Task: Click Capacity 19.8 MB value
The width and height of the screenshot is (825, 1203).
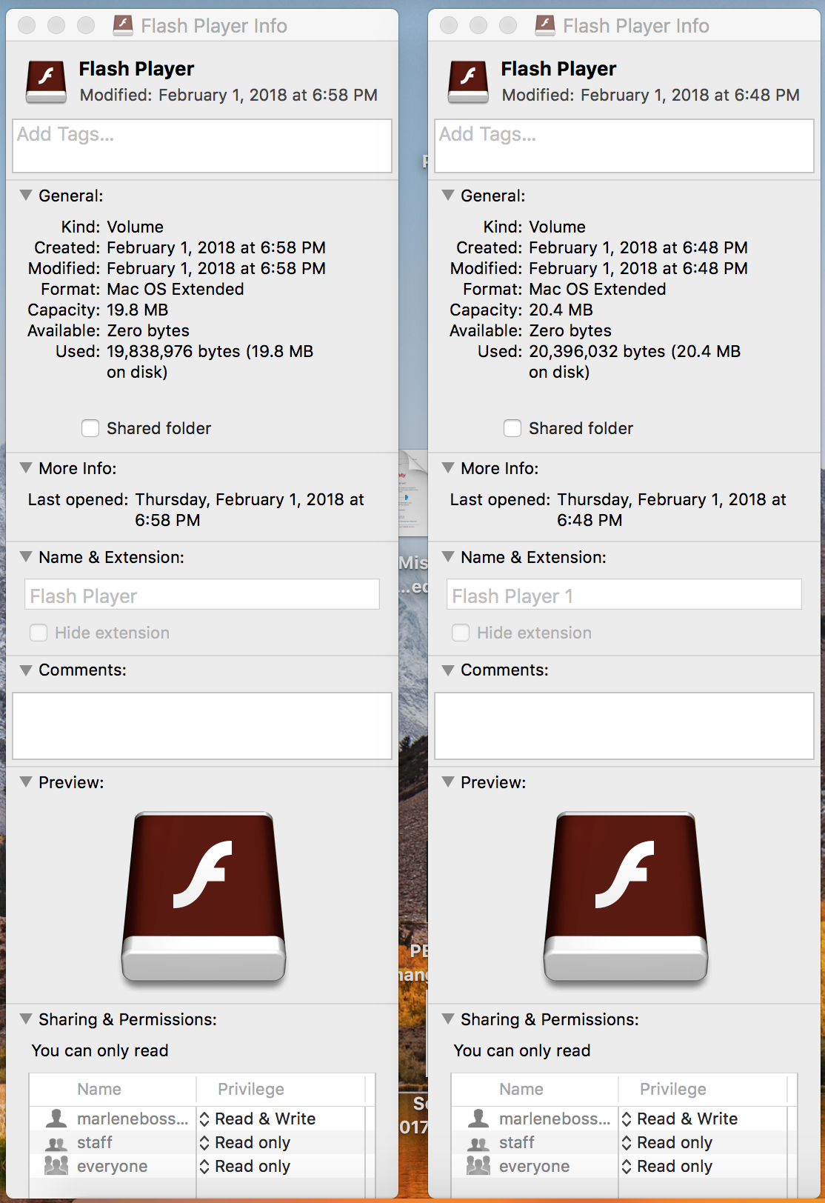Action: pos(138,310)
